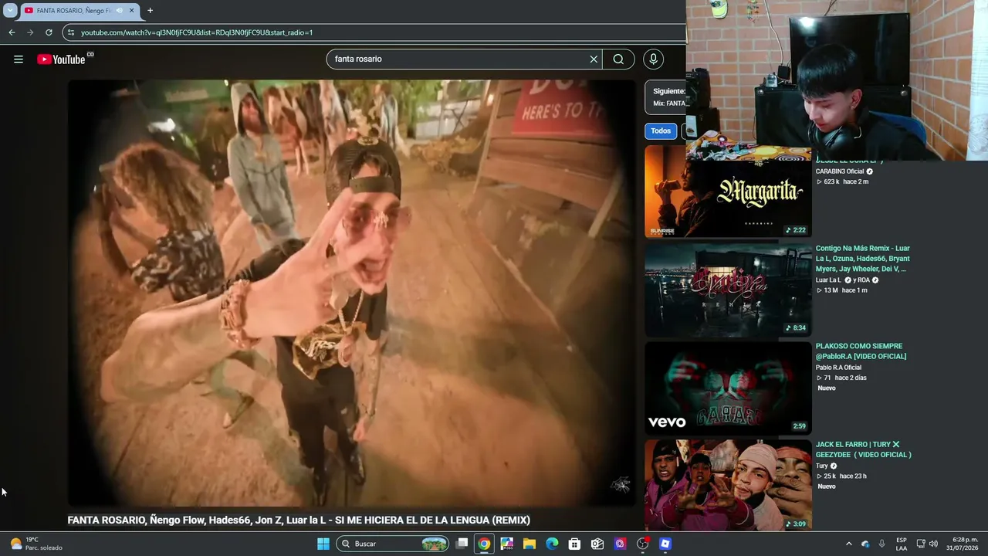Open the Contigo Na Más Remix title
988x556 pixels.
coord(863,259)
